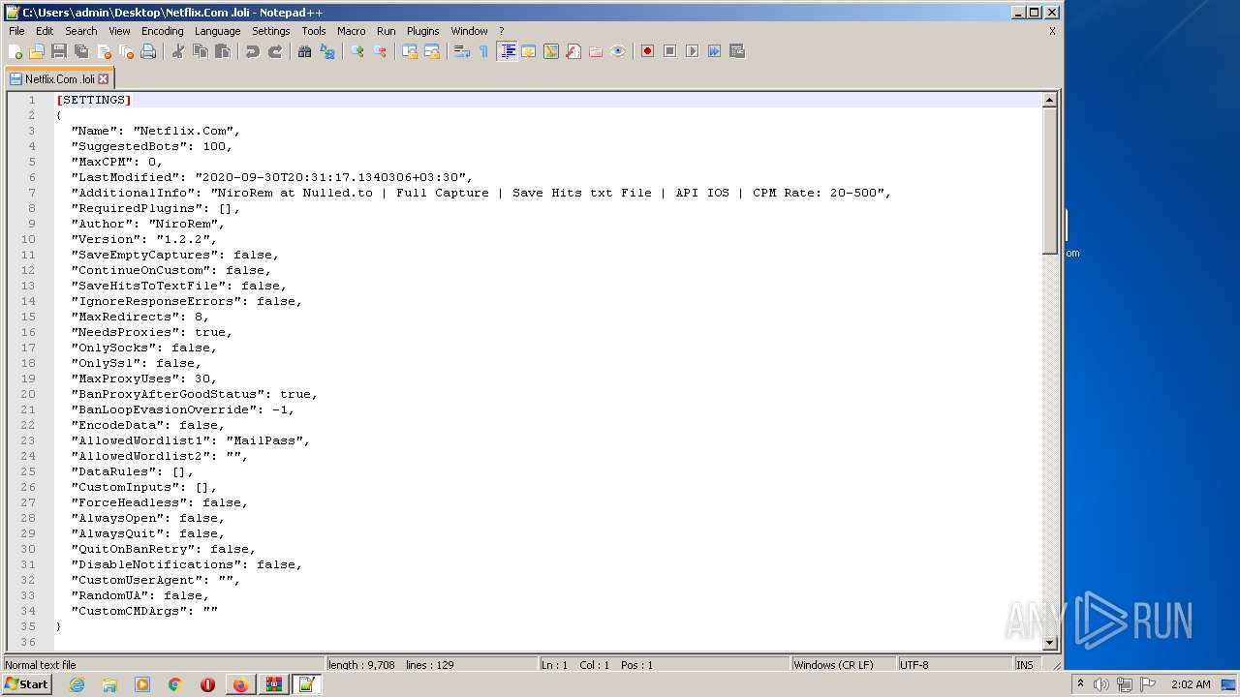The image size is (1240, 697).
Task: Click the vertical scrollbar thumb
Action: pyautogui.click(x=1049, y=180)
